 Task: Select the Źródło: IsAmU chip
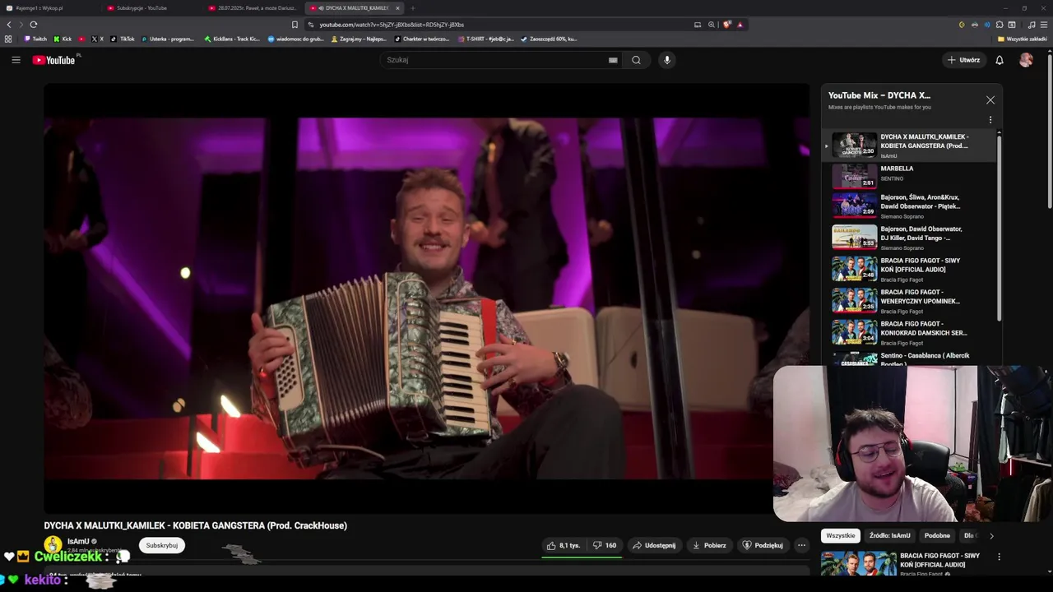889,535
